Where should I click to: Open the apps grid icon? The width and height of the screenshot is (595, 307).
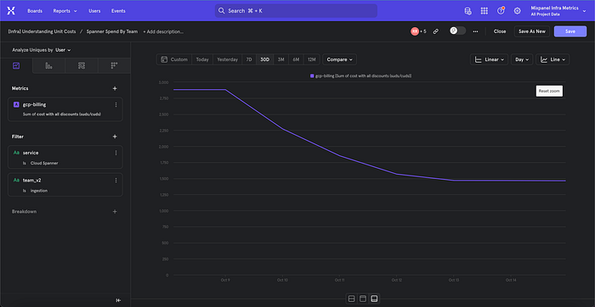[x=484, y=11]
